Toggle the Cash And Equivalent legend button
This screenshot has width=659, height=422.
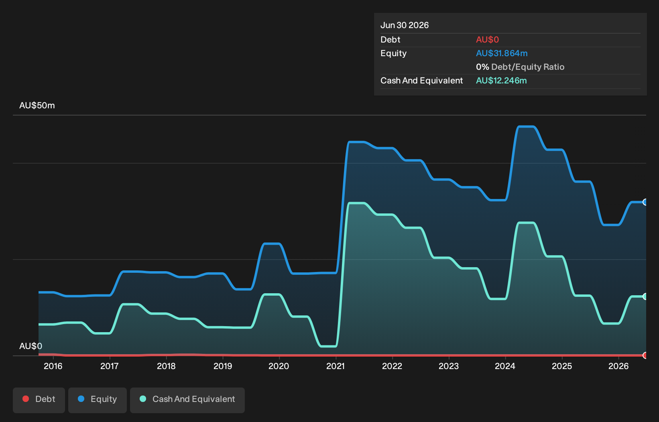tap(187, 400)
